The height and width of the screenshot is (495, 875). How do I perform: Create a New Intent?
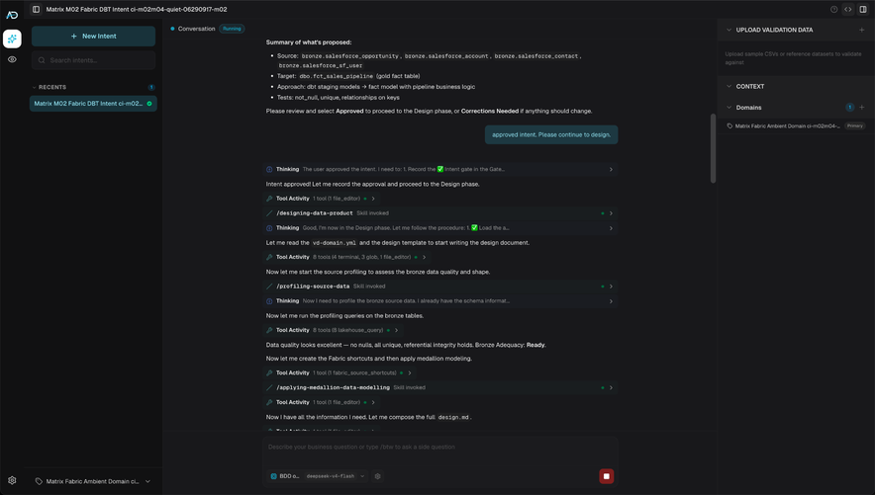tap(93, 37)
